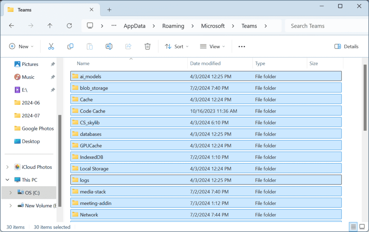Open Music in navigation pane
369x232 pixels.
(x=28, y=77)
